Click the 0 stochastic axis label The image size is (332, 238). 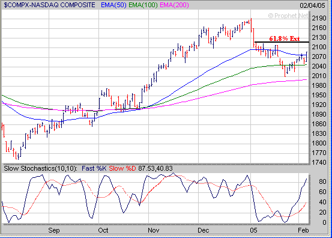324,222
